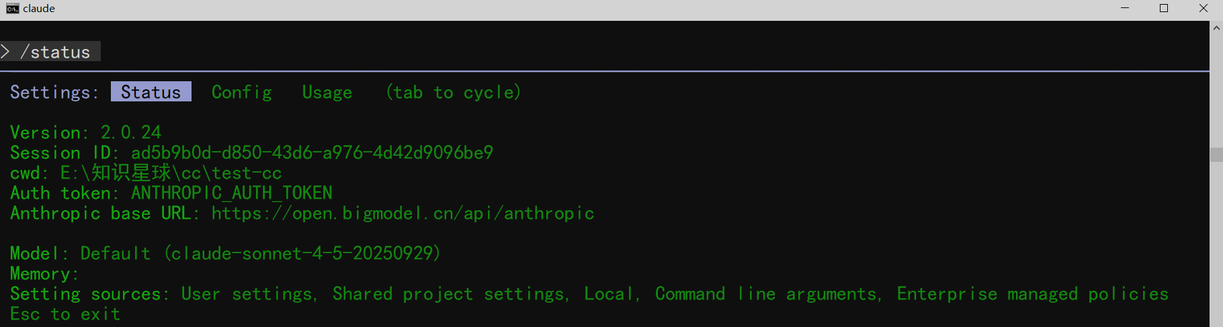Click the open.bigmodel.cn base URL
The width and height of the screenshot is (1223, 327).
[x=403, y=214]
